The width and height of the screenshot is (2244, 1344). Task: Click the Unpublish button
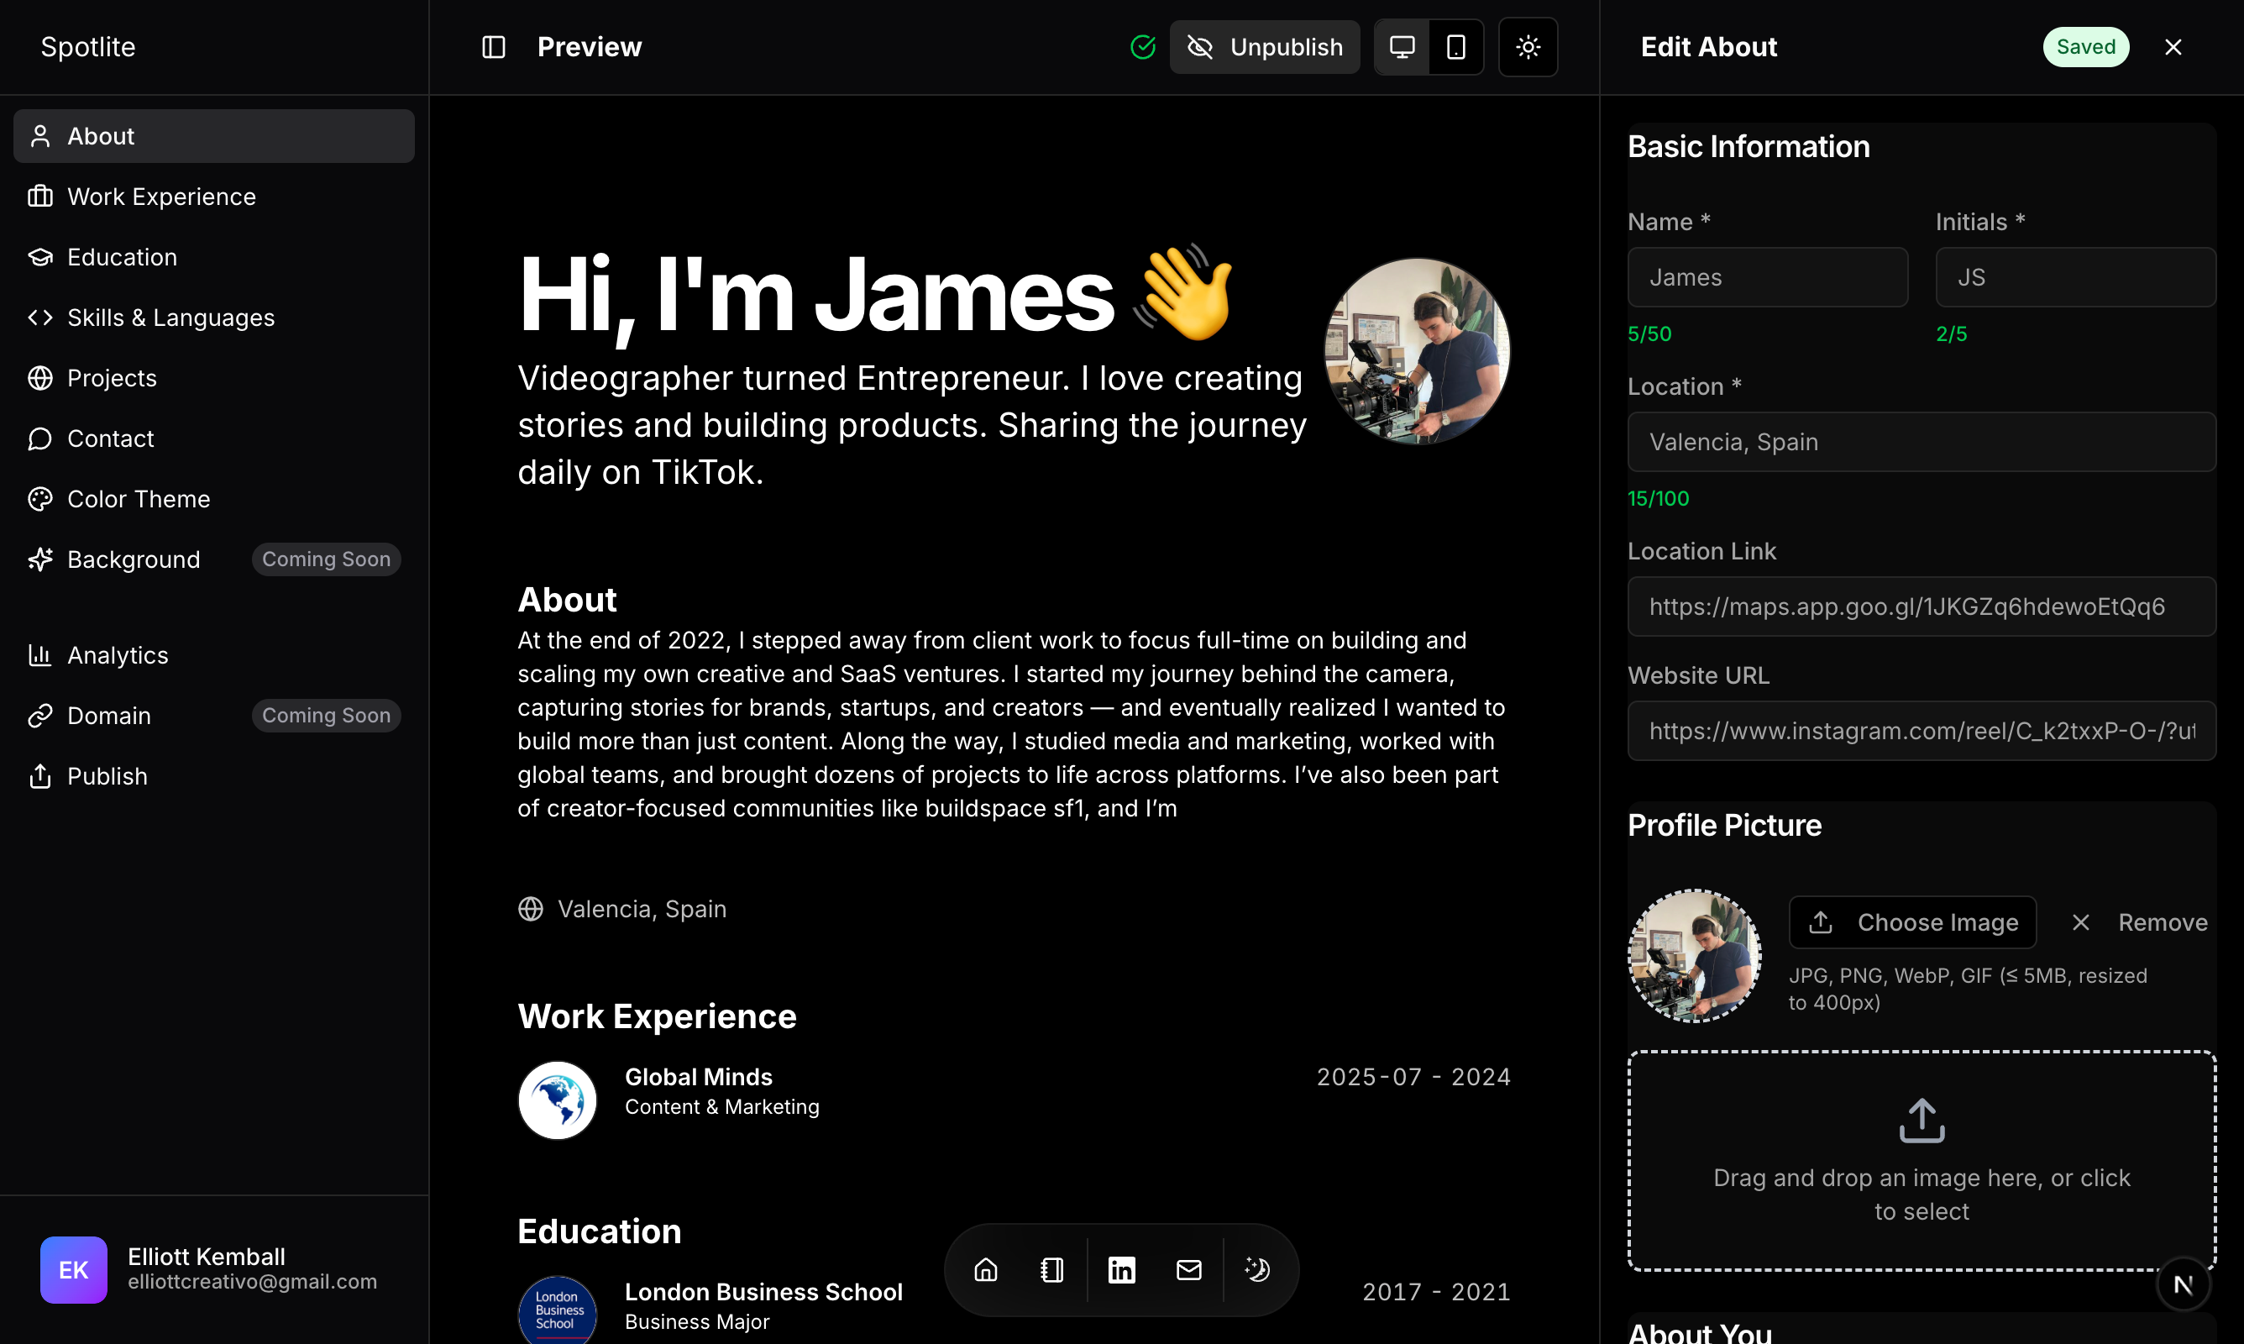point(1265,47)
